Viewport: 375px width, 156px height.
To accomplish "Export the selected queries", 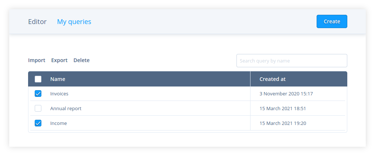I will pos(59,60).
